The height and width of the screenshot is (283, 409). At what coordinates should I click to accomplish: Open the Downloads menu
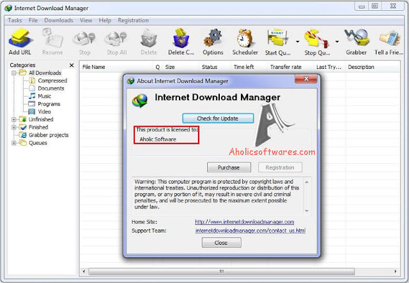(59, 20)
